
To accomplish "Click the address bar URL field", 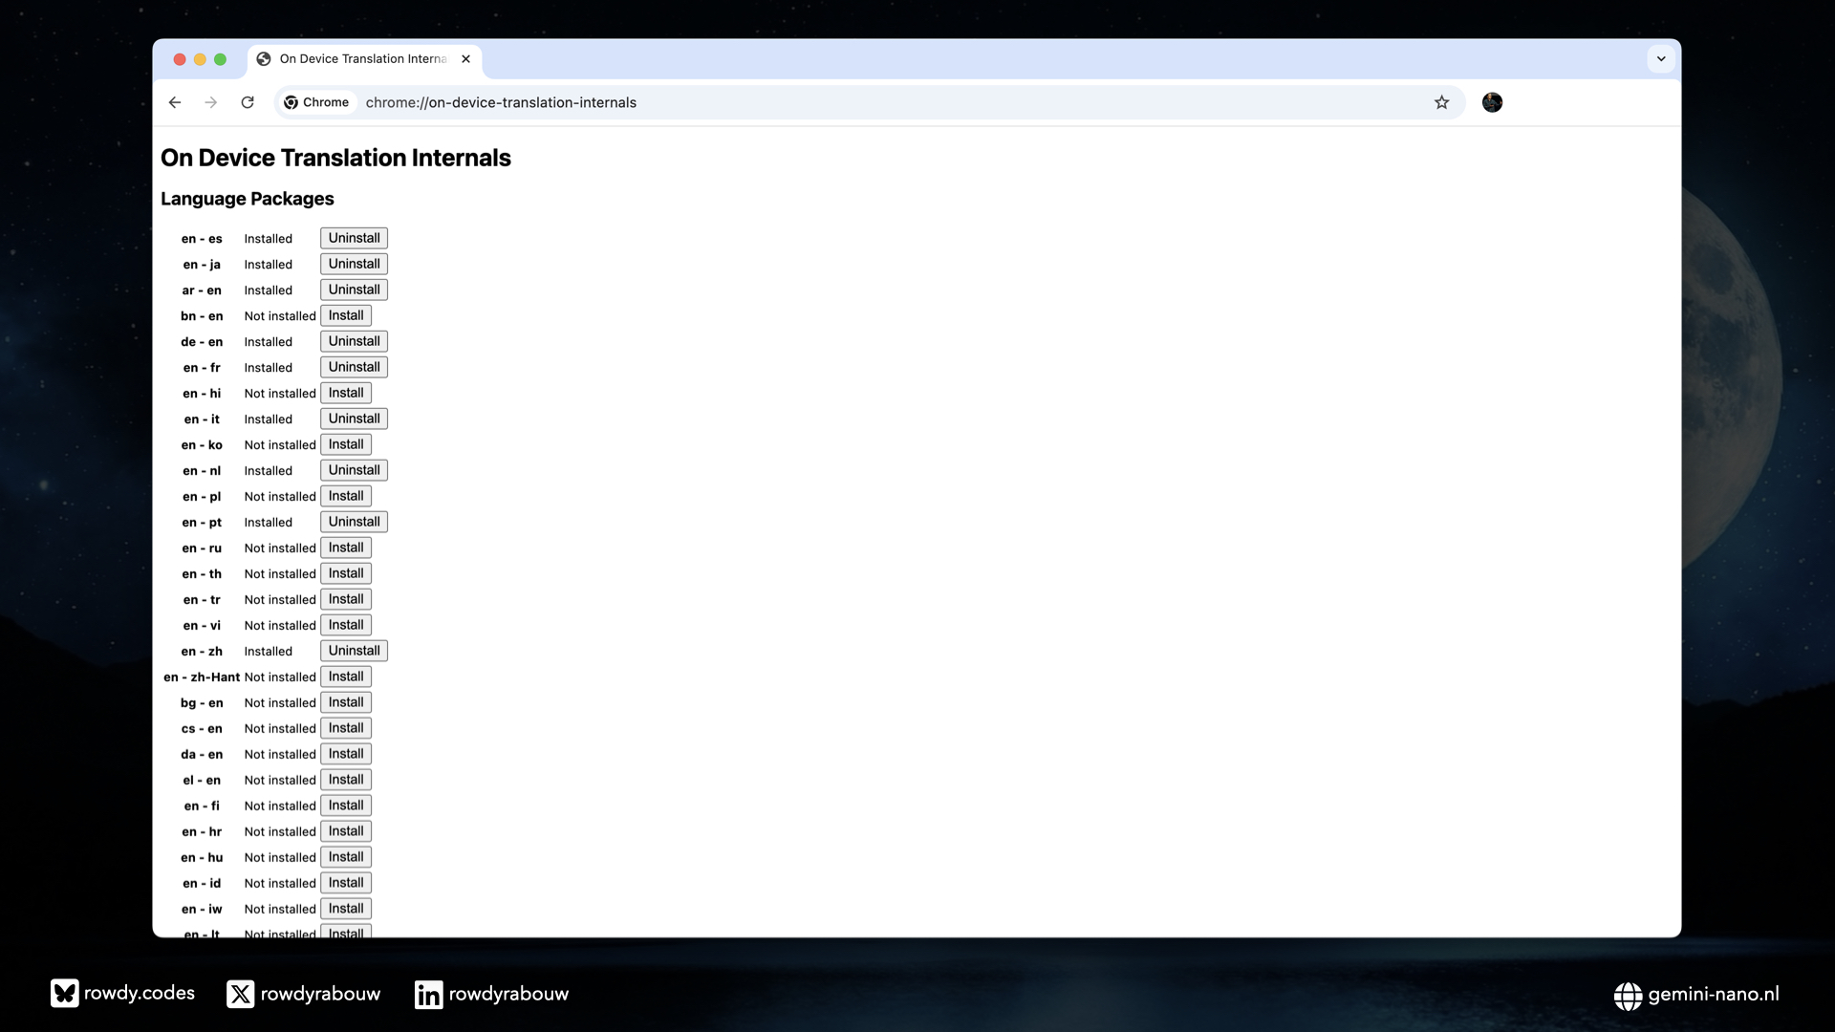I will pyautogui.click(x=860, y=102).
